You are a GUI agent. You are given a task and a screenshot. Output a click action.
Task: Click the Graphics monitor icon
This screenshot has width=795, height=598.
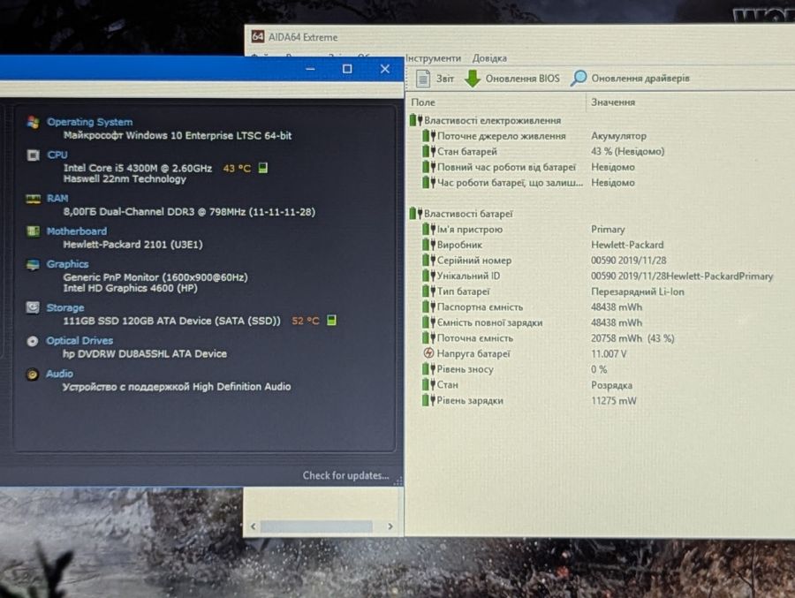[33, 265]
